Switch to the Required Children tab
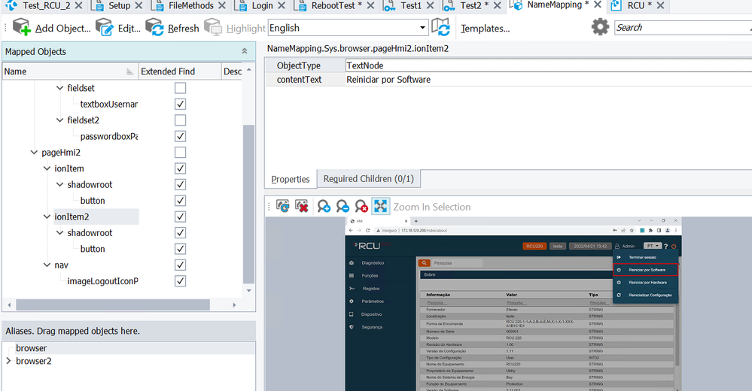Screen dimensions: 752x391 (x=368, y=179)
